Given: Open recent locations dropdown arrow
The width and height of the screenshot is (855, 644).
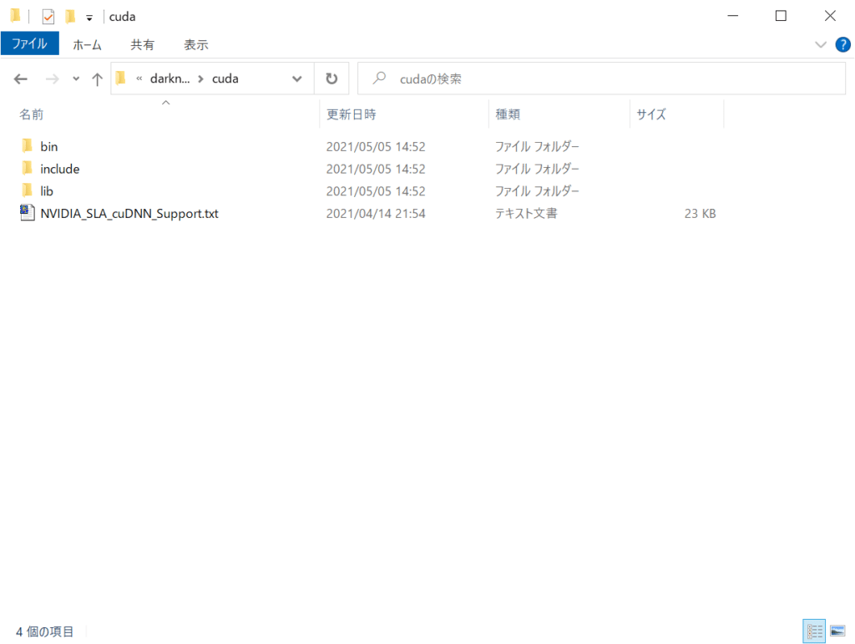Looking at the screenshot, I should pos(76,79).
